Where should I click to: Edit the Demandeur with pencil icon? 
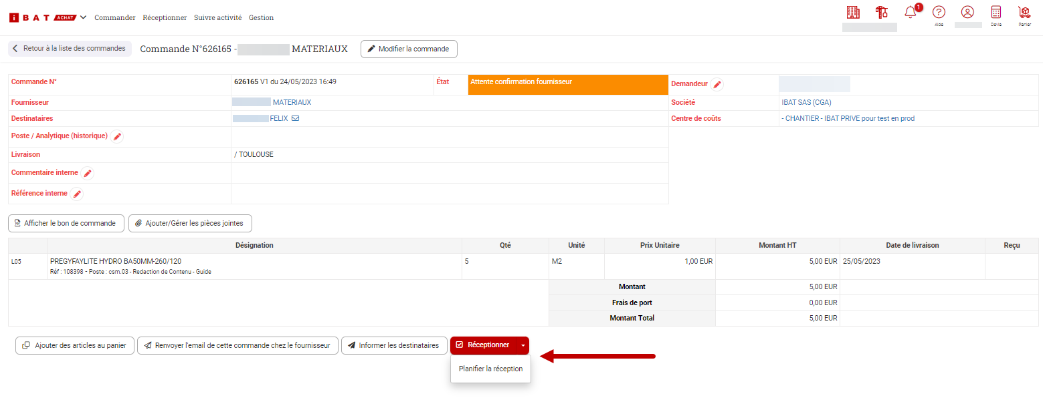pos(717,85)
